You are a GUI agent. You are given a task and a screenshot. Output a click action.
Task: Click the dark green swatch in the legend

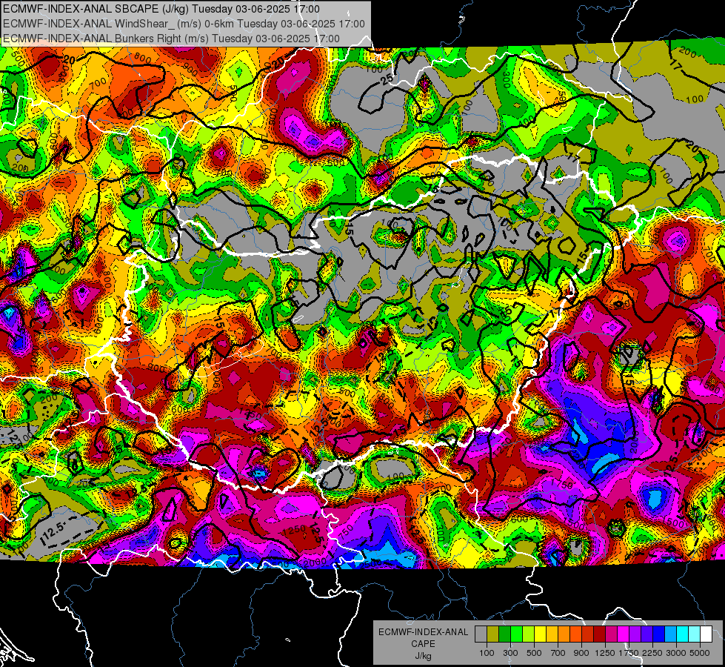click(504, 634)
